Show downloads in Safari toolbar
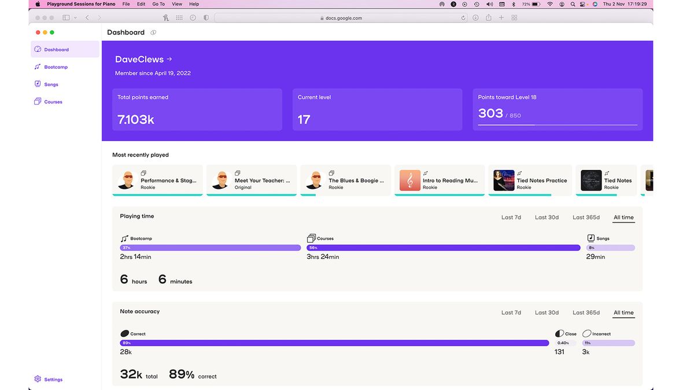Screen dimensions: 694x390 pos(475,18)
